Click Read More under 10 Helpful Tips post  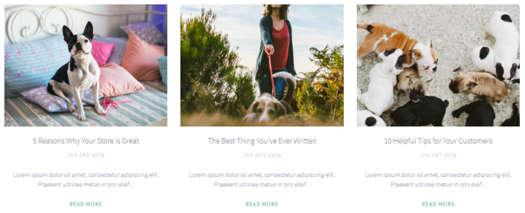coord(438,204)
